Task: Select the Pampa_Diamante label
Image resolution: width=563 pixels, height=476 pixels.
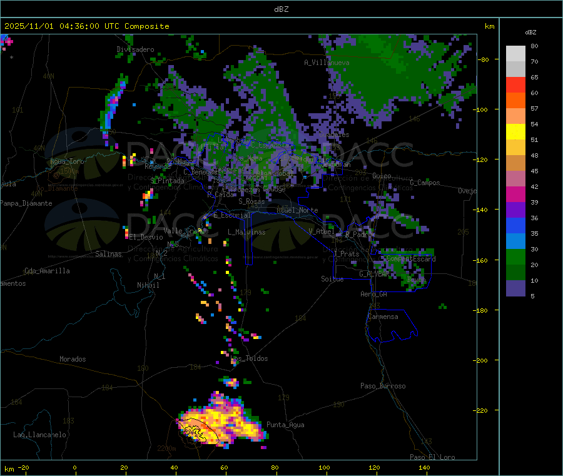Action: 26,203
